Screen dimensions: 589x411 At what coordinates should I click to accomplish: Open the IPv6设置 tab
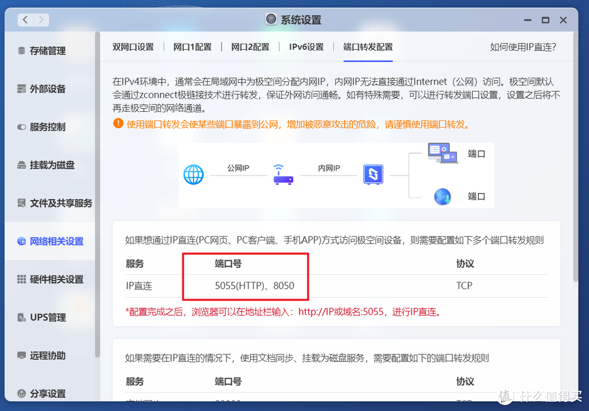305,47
